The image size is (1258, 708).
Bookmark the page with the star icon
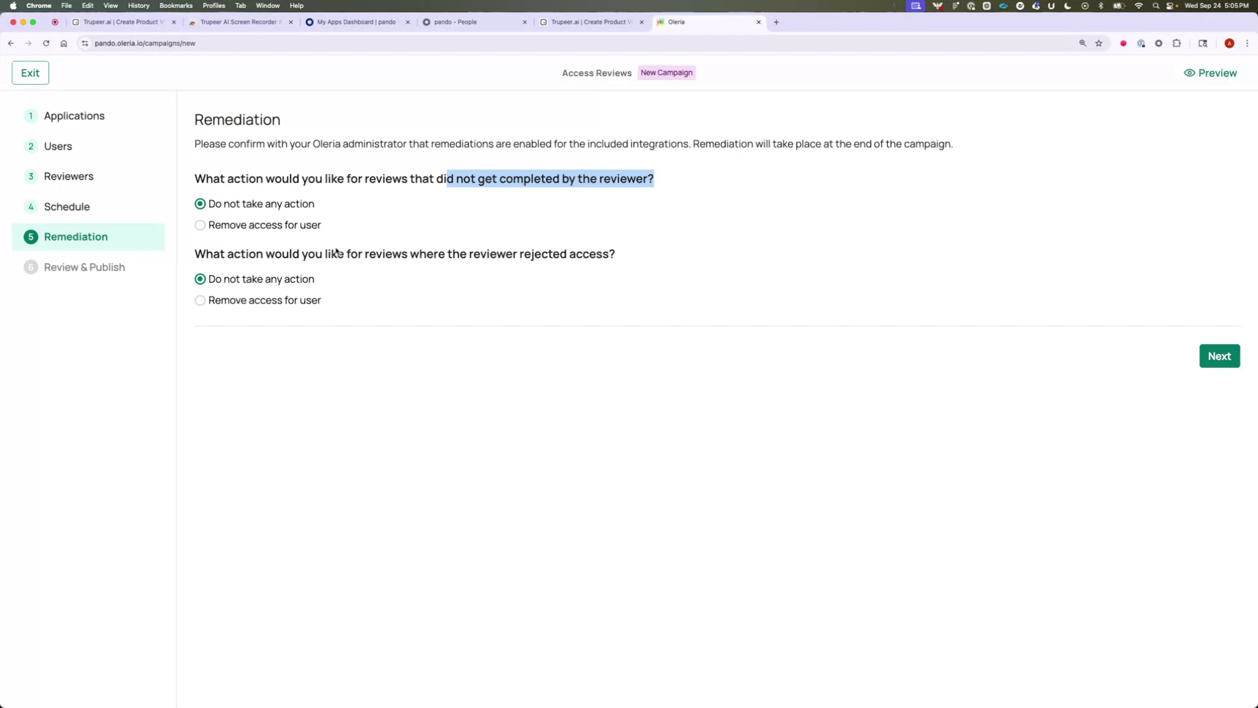[x=1099, y=43]
